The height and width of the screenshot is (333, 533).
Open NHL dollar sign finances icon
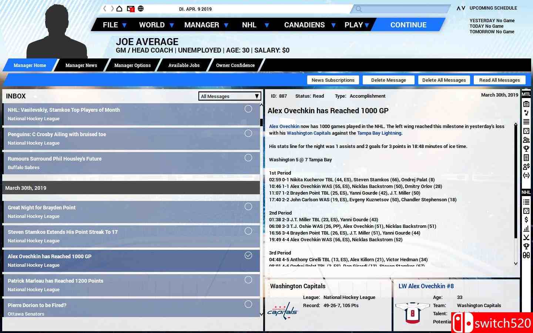(x=526, y=220)
